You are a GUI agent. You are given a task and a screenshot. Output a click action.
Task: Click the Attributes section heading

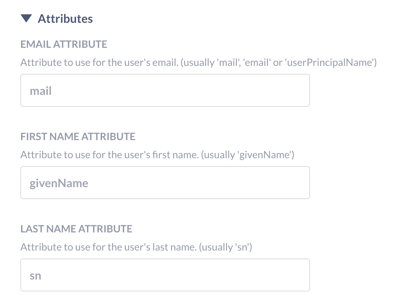[65, 18]
